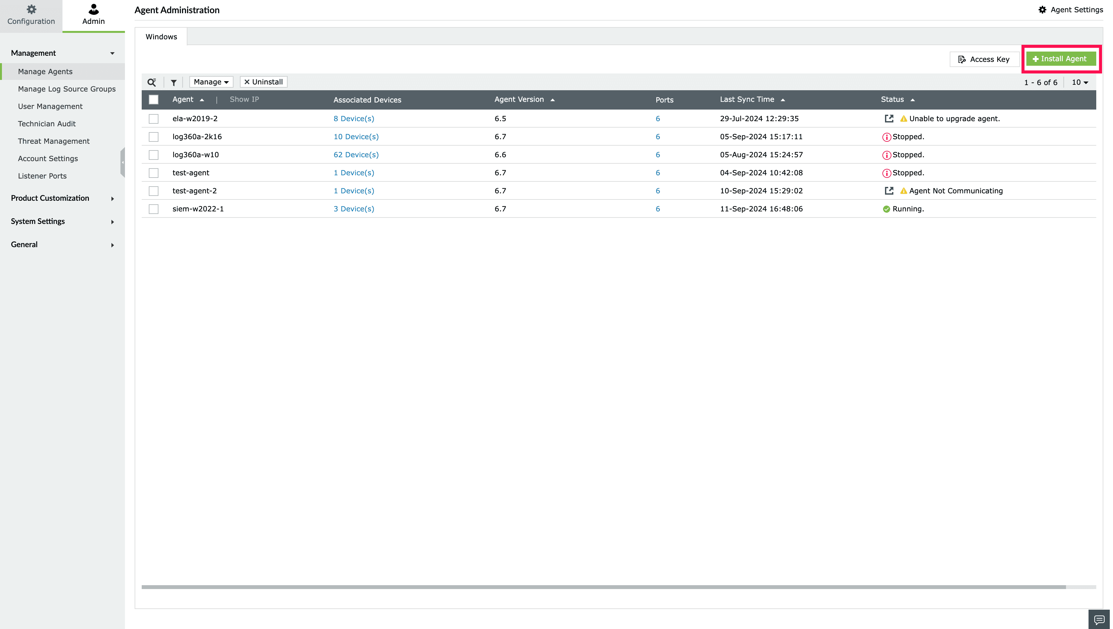Open the 62 Device(s) link
Screen dimensions: 1113x629
coord(356,155)
